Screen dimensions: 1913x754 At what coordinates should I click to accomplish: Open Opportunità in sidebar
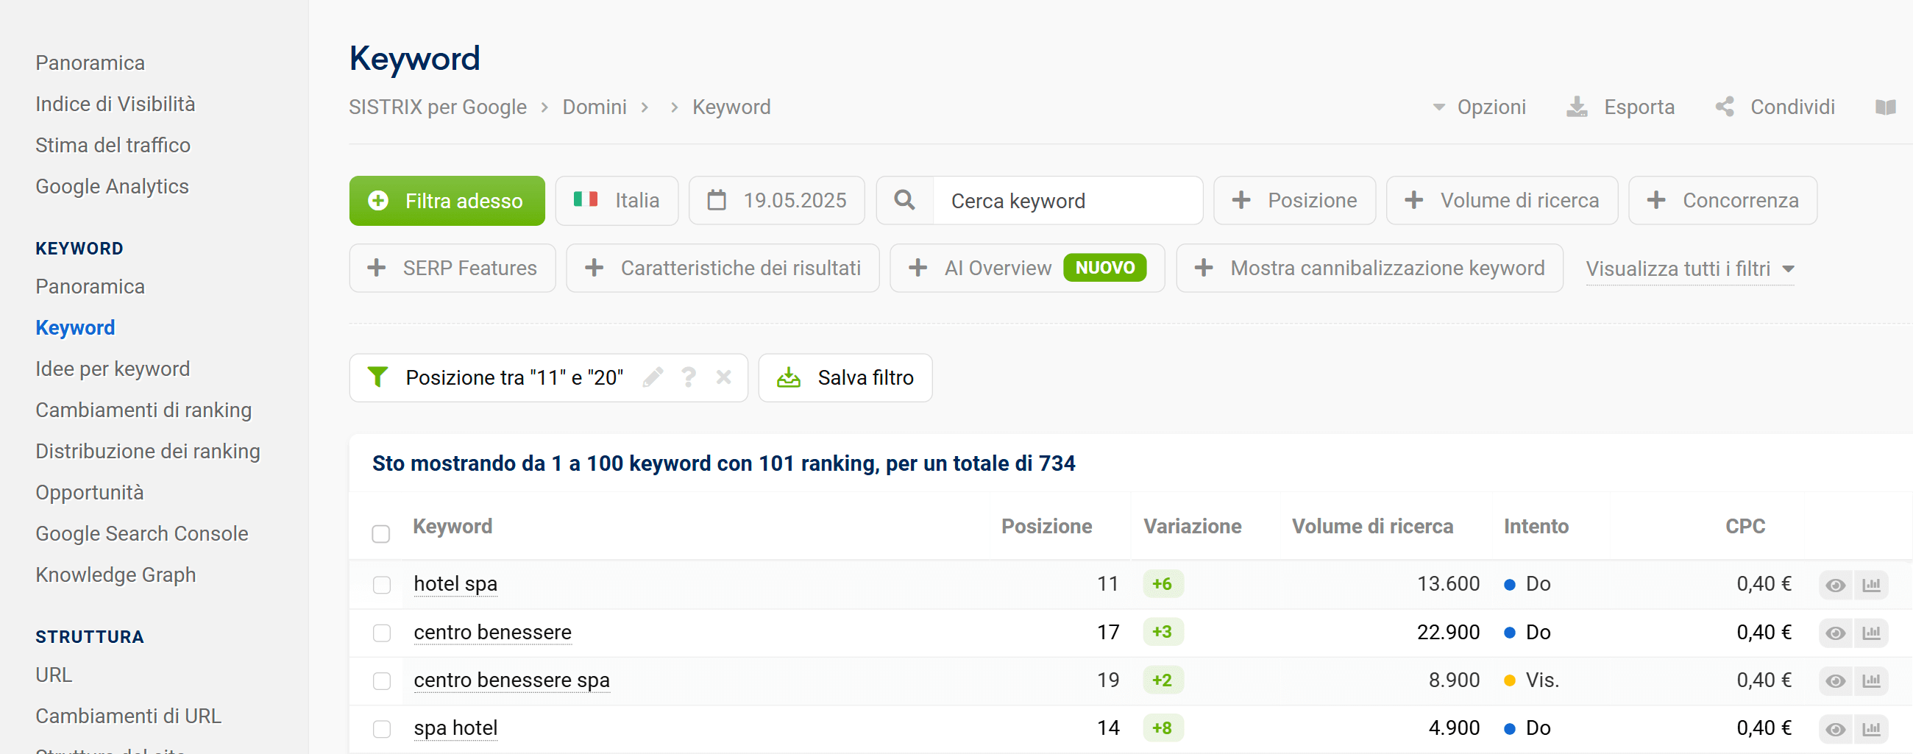[x=90, y=492]
